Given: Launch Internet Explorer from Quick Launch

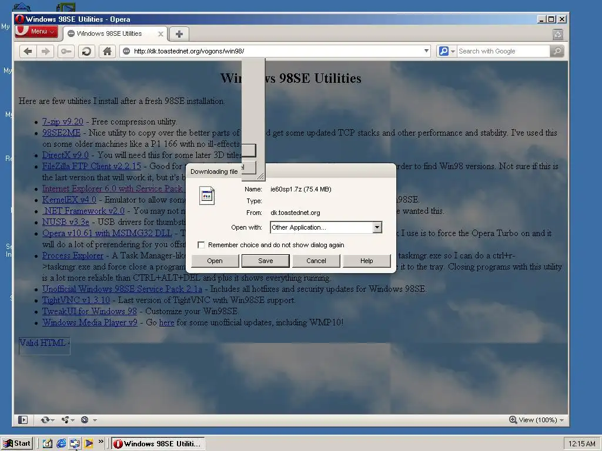Looking at the screenshot, I should tap(61, 443).
